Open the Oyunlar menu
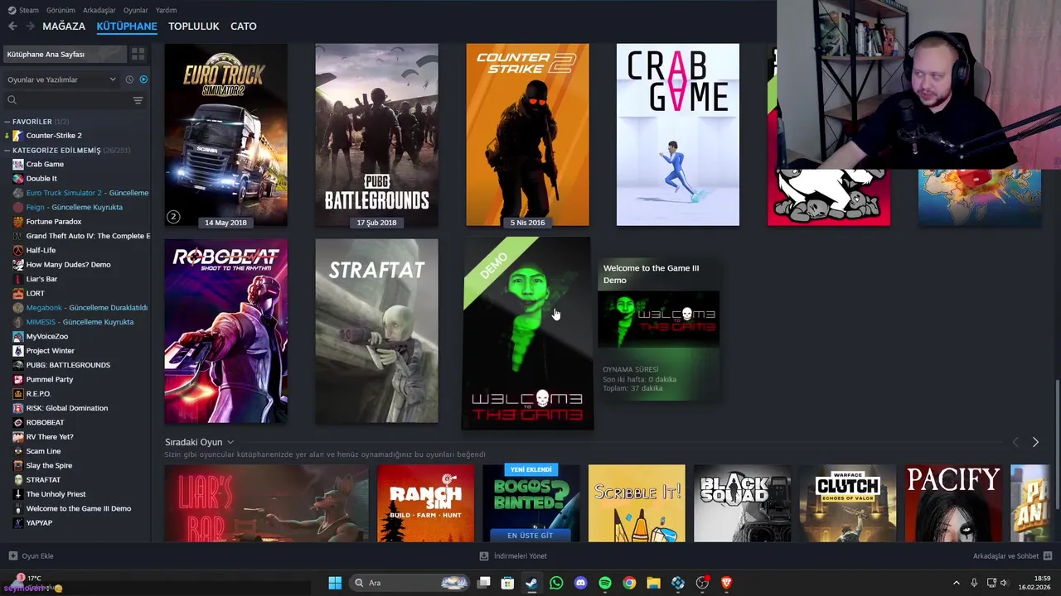Viewport: 1061px width, 596px height. point(136,10)
